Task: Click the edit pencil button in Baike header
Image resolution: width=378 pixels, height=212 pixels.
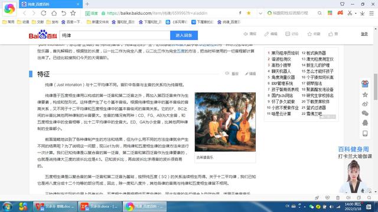Action: tap(271, 34)
